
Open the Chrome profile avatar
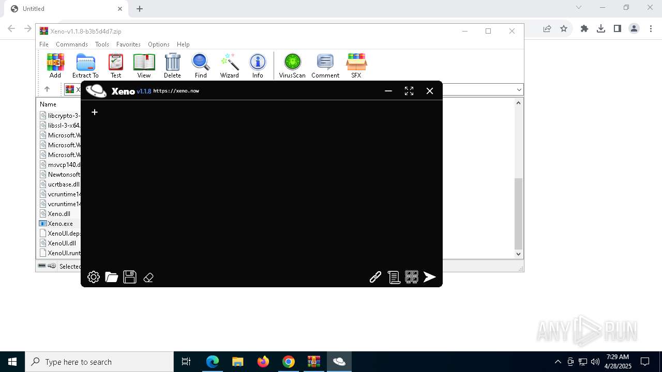tap(634, 29)
